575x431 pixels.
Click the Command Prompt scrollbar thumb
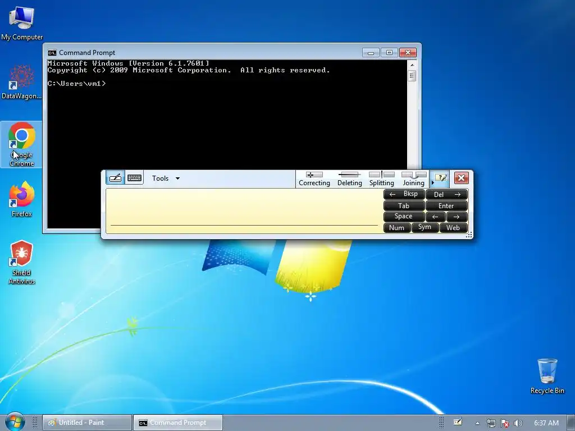pos(412,76)
